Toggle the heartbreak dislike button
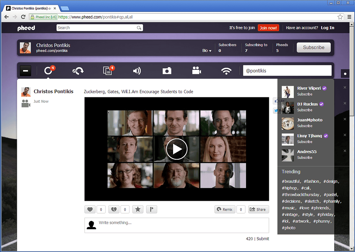Image resolution: width=355 pixels, height=252 pixels. pos(114,209)
